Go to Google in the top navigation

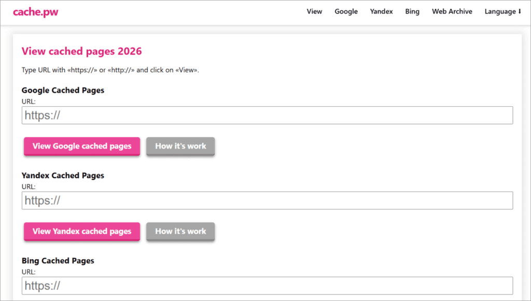(346, 11)
